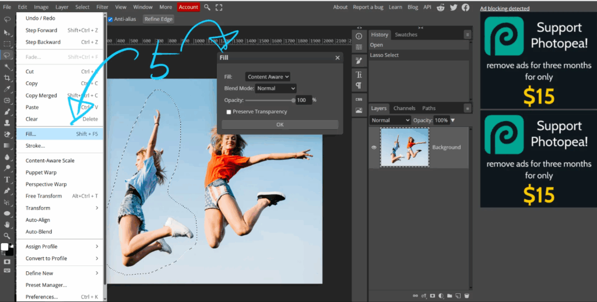Image resolution: width=597 pixels, height=302 pixels.
Task: Create a new adjustment layer
Action: [x=441, y=296]
